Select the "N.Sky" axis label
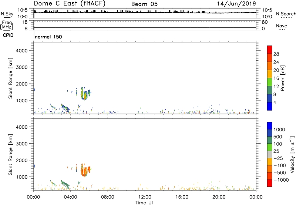This screenshot has width=296, height=205. (7, 14)
